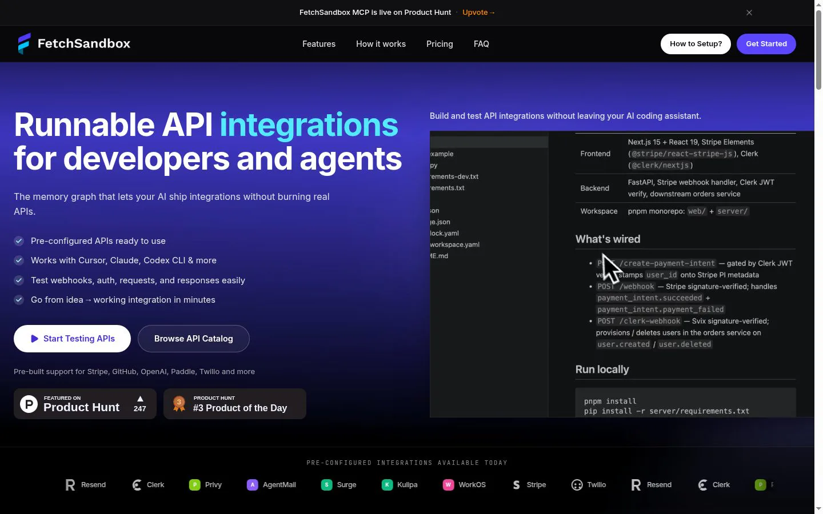Viewport: 823px width, 514px height.
Task: Click the scrollbar up arrow
Action: tap(818, 5)
